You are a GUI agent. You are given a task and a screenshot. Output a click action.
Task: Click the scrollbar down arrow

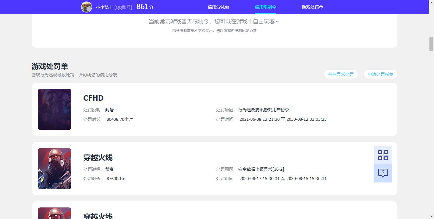click(432, 217)
